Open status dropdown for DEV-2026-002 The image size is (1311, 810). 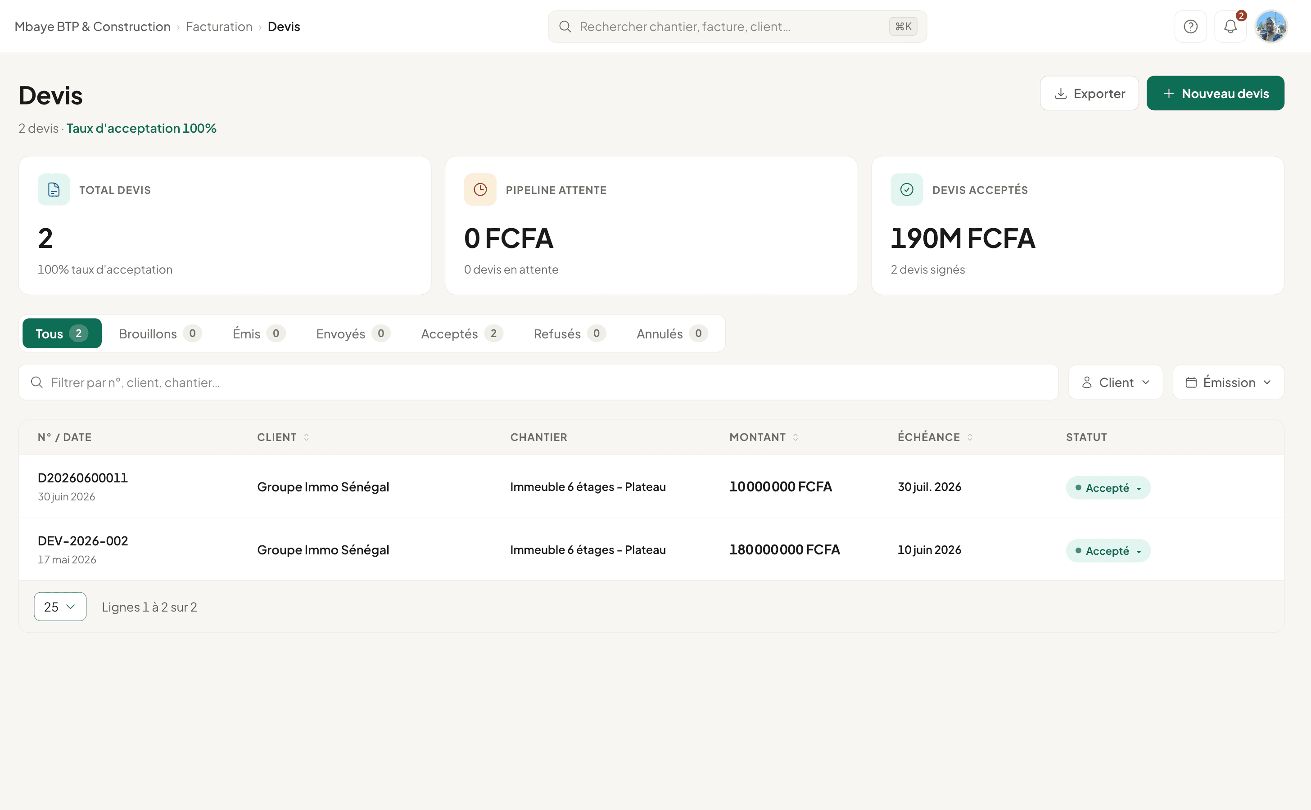point(1108,551)
